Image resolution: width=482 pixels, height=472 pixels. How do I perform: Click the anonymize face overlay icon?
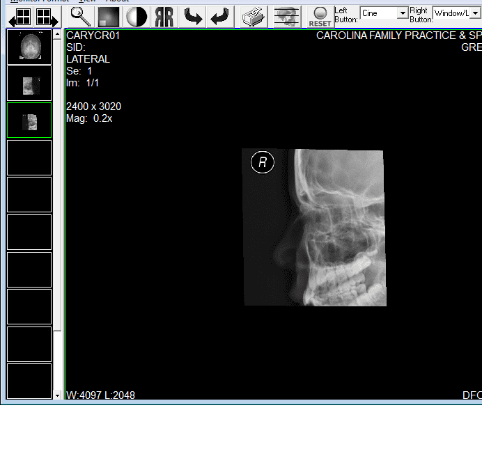pos(286,17)
